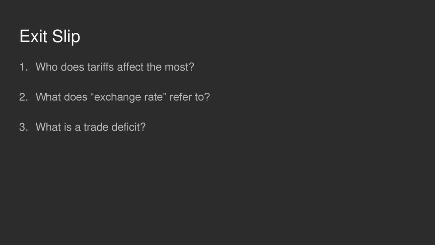Click the word "most?" ending question one

[180, 67]
